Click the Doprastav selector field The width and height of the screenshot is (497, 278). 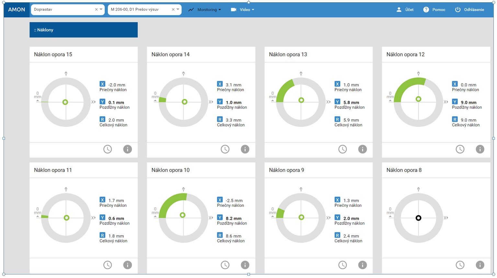click(68, 10)
